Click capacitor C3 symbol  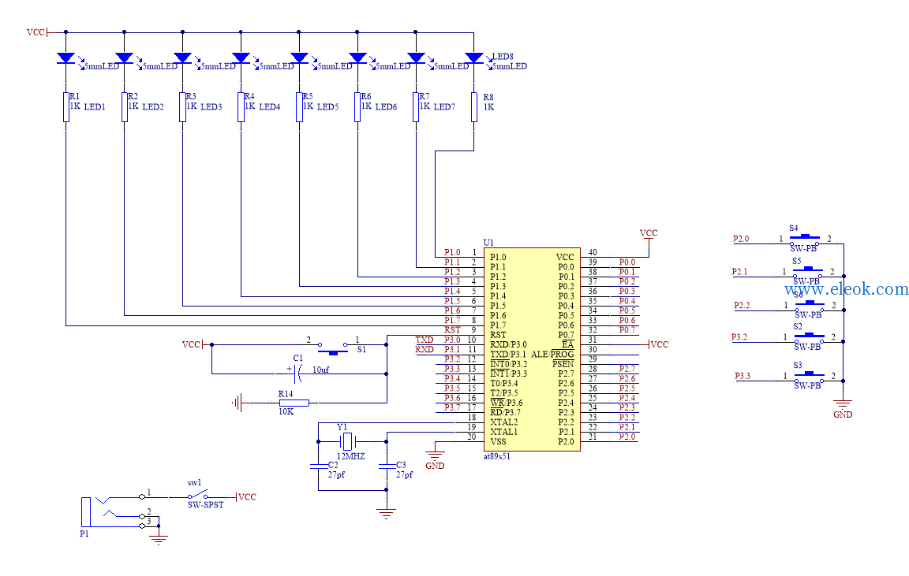(387, 466)
